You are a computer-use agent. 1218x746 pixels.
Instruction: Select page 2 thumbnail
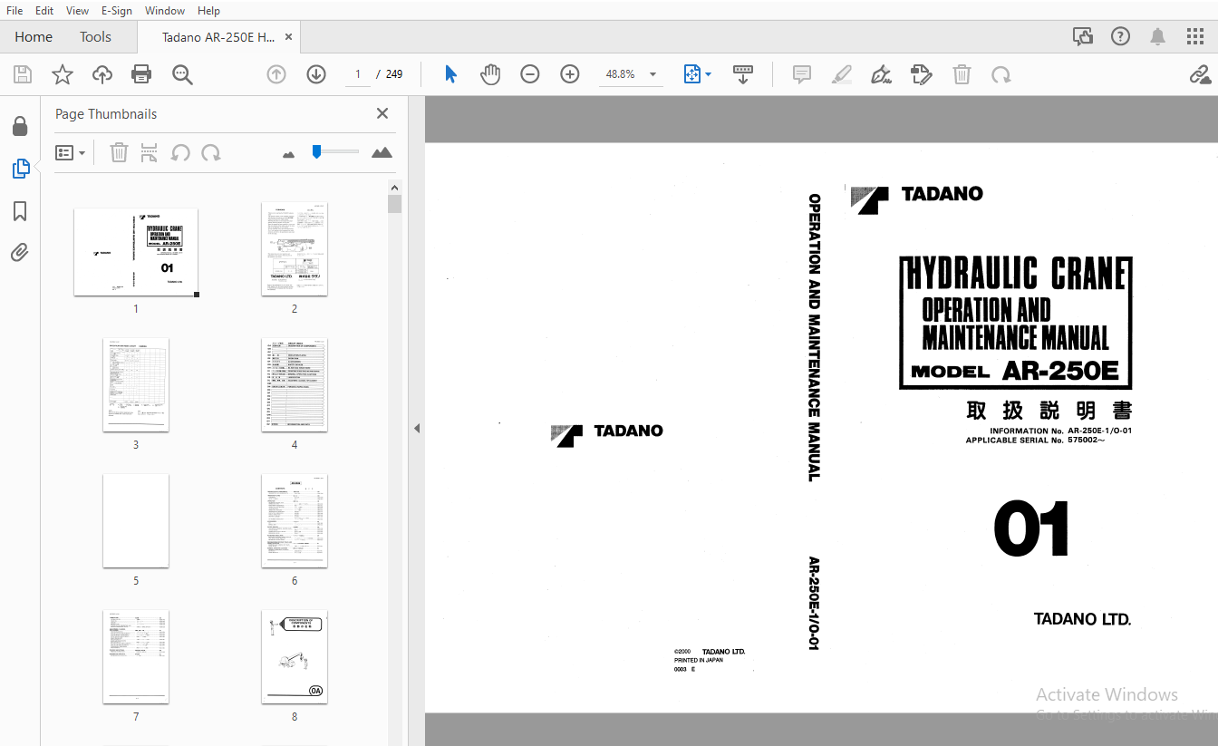pyautogui.click(x=295, y=248)
